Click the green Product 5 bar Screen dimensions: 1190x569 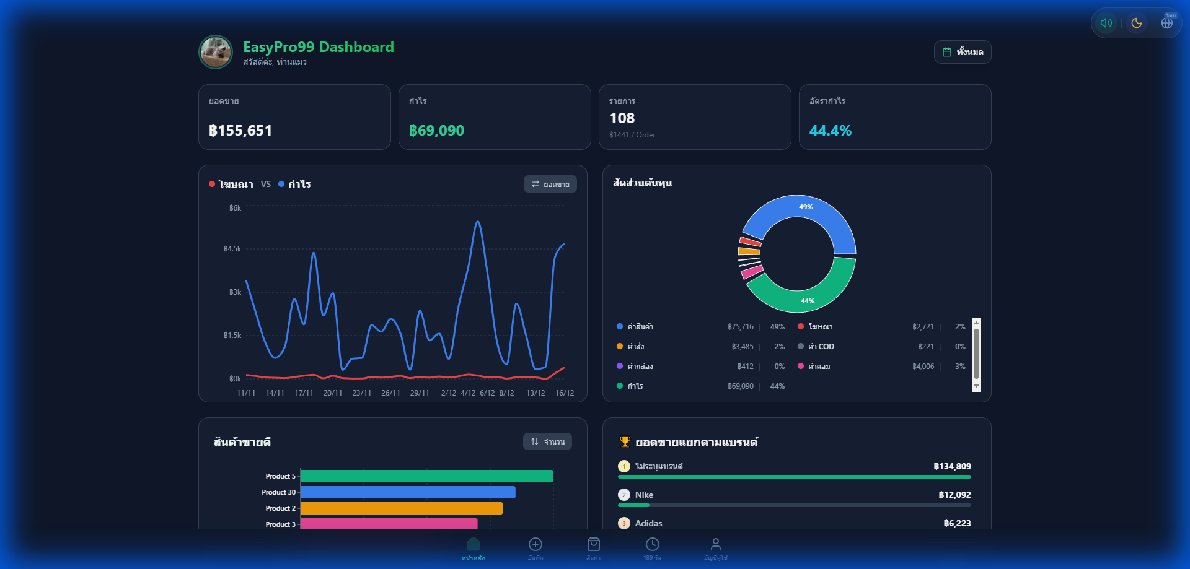click(426, 476)
